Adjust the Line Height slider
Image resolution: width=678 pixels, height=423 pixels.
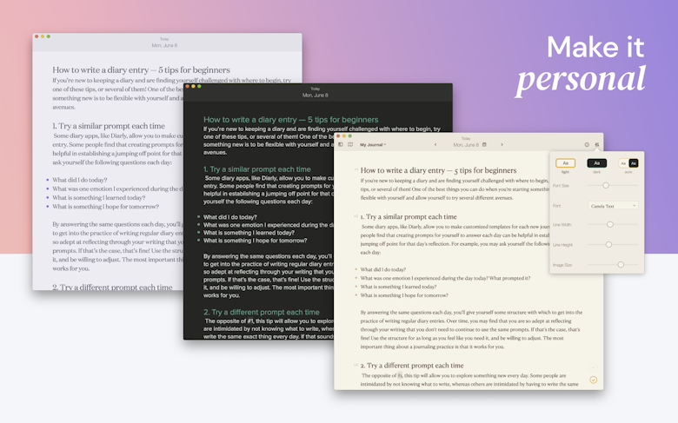coord(613,245)
